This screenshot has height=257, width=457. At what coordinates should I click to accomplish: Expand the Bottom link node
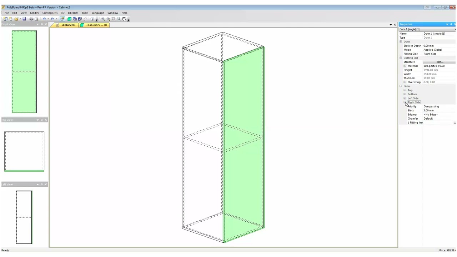coord(405,94)
